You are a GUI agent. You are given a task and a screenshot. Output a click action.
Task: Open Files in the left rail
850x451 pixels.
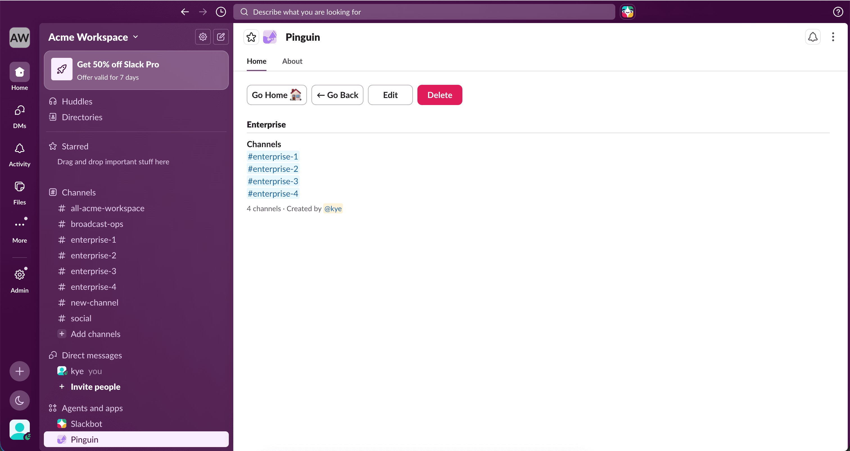19,193
